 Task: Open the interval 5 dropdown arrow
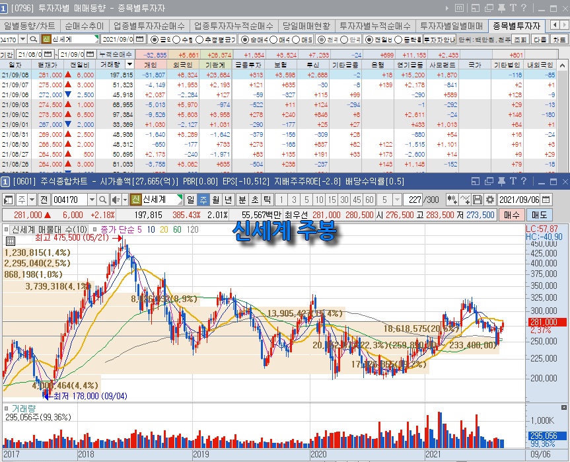tap(397, 200)
